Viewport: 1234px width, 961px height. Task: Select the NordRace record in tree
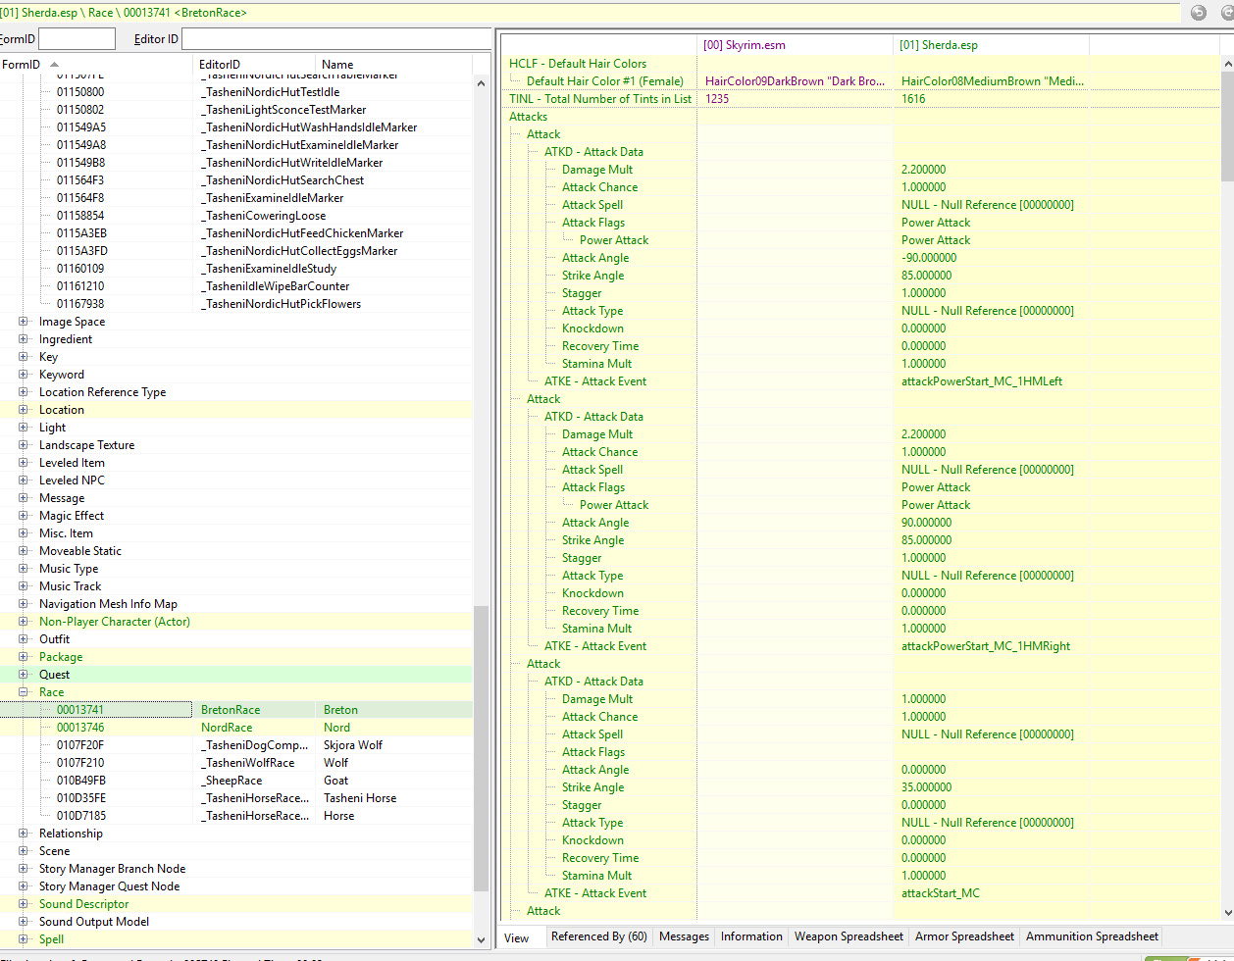(227, 728)
